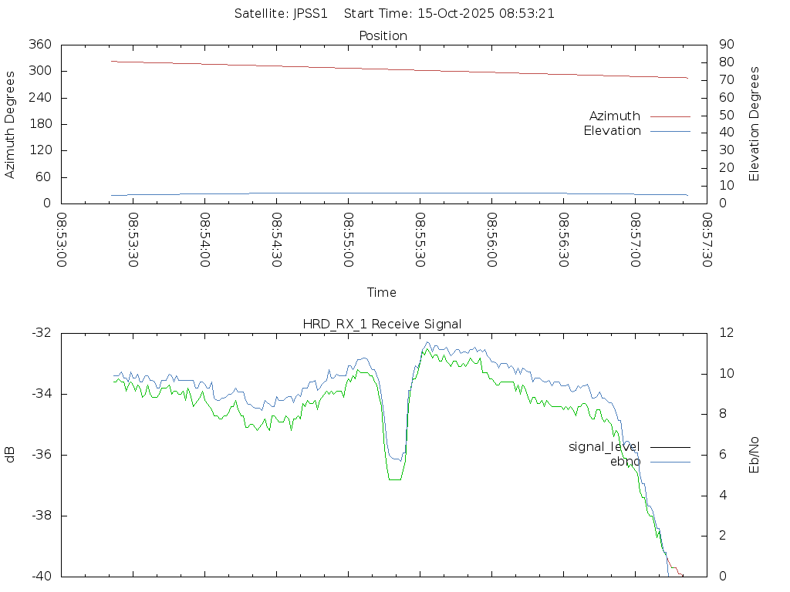This screenshot has height=592, width=790.
Task: Click the bottom of the green curve's dip
Action: (395, 479)
